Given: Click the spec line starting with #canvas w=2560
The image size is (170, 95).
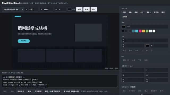Looking at the screenshot, I should (x=20, y=80).
